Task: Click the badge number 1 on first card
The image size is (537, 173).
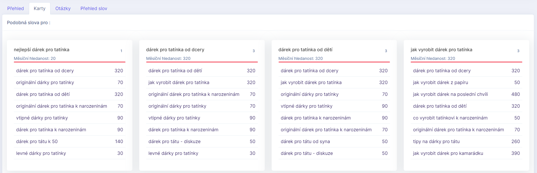Action: (x=121, y=51)
